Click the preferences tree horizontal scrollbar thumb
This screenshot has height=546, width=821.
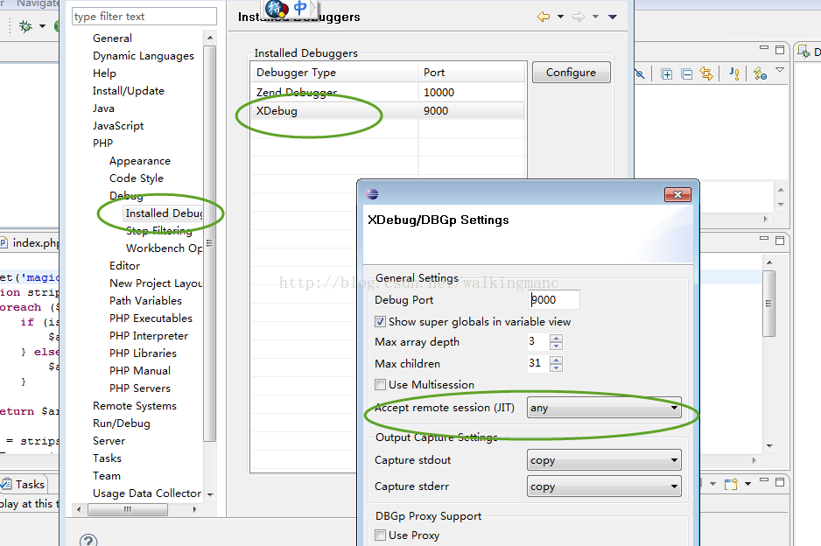[x=128, y=509]
